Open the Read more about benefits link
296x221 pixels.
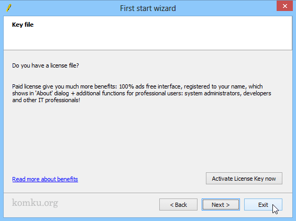tap(45, 179)
